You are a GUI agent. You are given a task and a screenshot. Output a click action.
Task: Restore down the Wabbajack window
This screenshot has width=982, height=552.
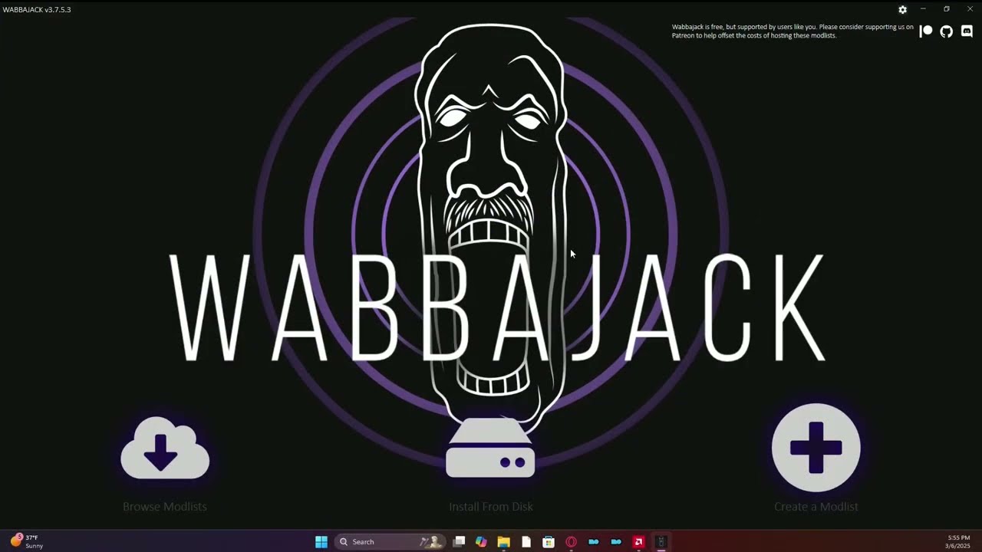[947, 9]
